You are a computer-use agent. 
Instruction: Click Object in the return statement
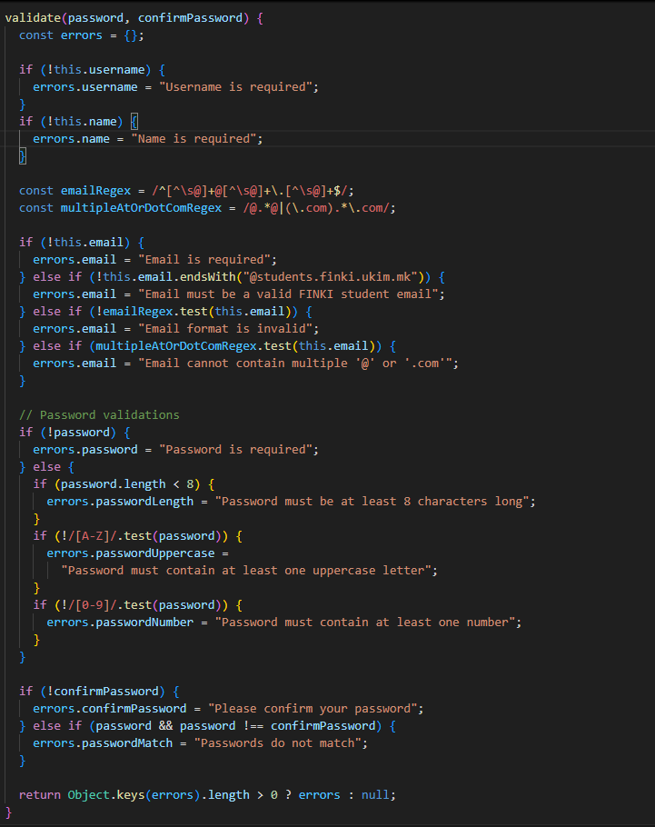pyautogui.click(x=89, y=795)
